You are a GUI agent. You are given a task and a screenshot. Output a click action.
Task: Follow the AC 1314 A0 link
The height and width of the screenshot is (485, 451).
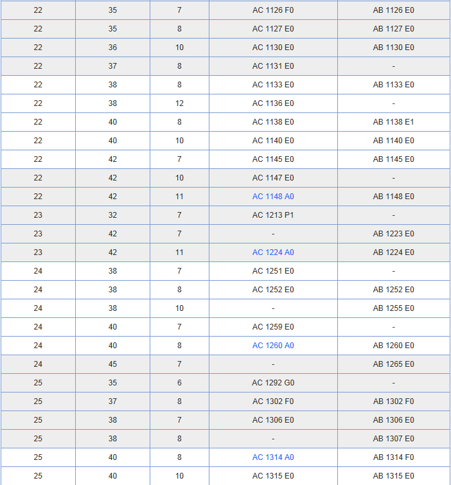point(273,457)
